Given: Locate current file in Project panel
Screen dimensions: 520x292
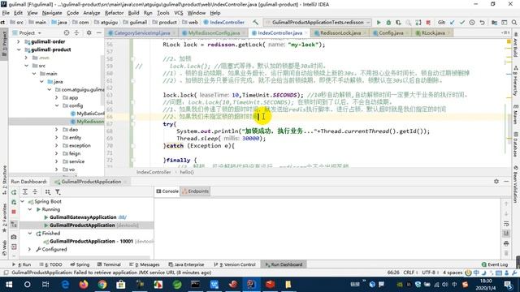Looking at the screenshot, I should point(67,32).
